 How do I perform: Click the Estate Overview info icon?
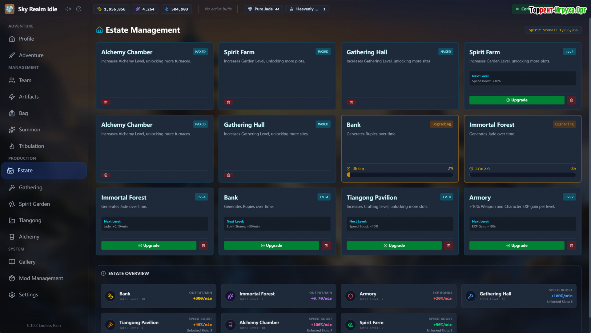coord(103,273)
